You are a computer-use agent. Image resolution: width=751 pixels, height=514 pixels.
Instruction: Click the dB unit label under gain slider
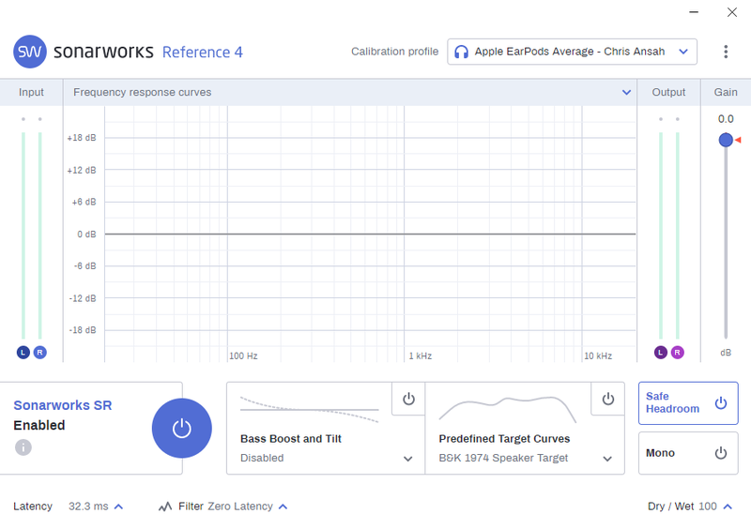(x=726, y=353)
